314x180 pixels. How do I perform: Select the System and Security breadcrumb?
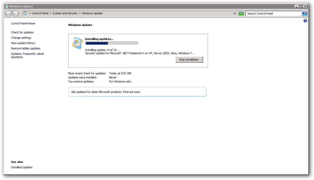[65, 13]
